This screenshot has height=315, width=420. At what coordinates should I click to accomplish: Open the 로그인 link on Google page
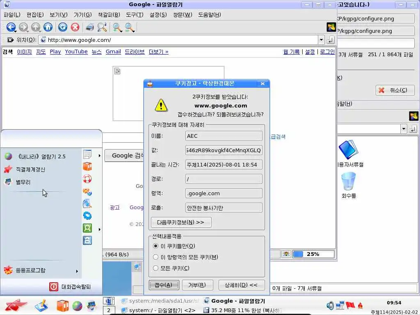coord(327,52)
